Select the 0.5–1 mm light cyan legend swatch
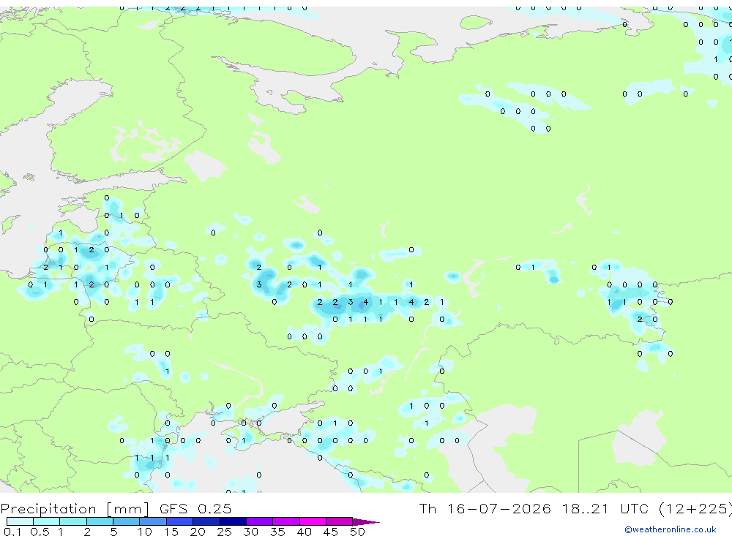This screenshot has width=732, height=536. [47, 521]
